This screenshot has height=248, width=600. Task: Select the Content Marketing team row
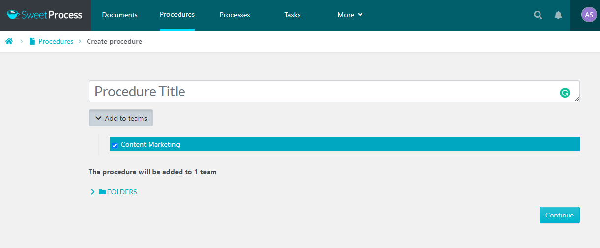[344, 144]
